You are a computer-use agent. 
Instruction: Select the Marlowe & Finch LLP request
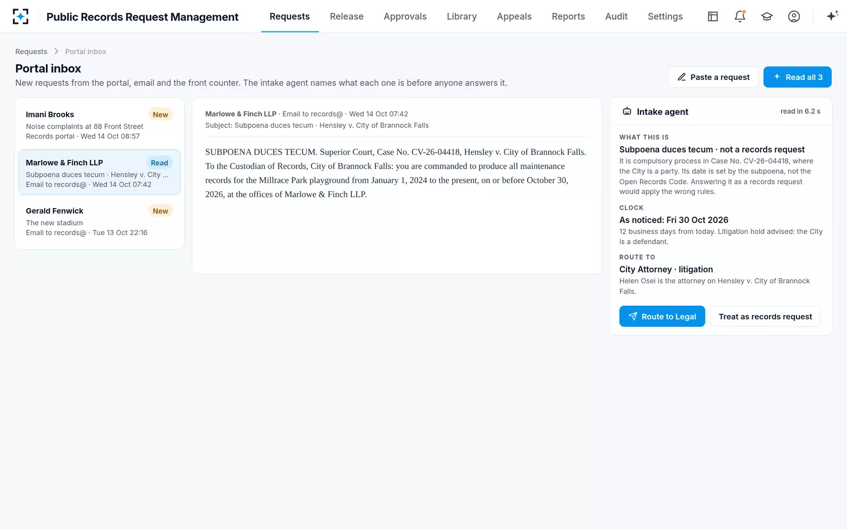point(99,173)
